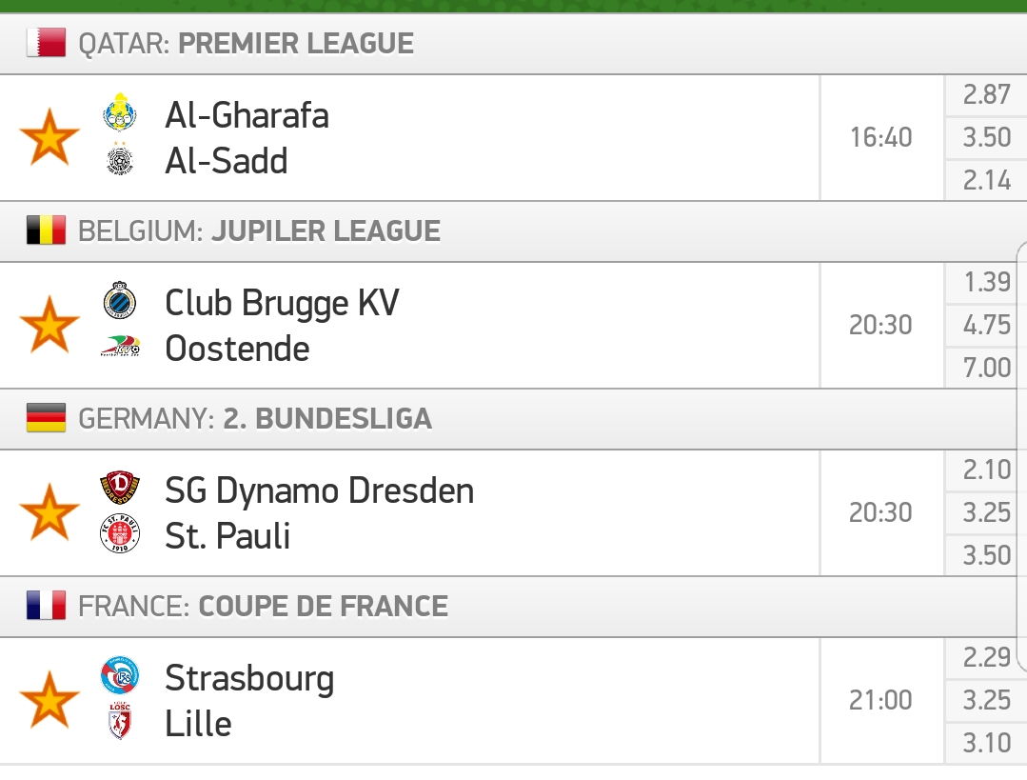This screenshot has width=1027, height=780.
Task: Click the Lille LOSC crest
Action: [x=120, y=721]
